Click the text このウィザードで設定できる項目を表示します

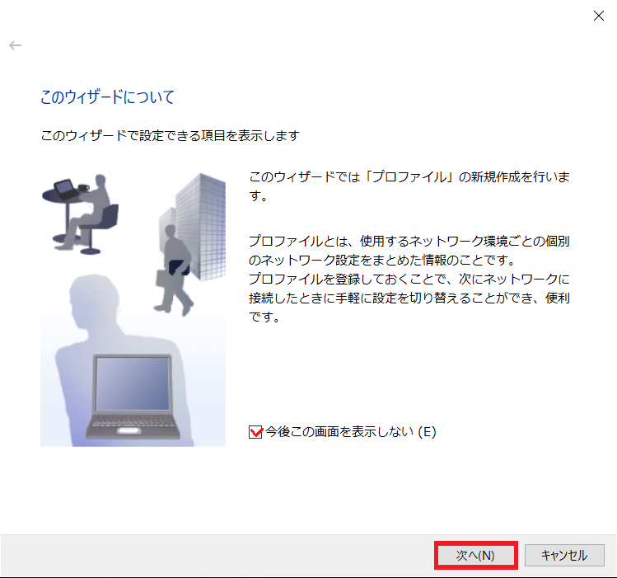[x=171, y=136]
